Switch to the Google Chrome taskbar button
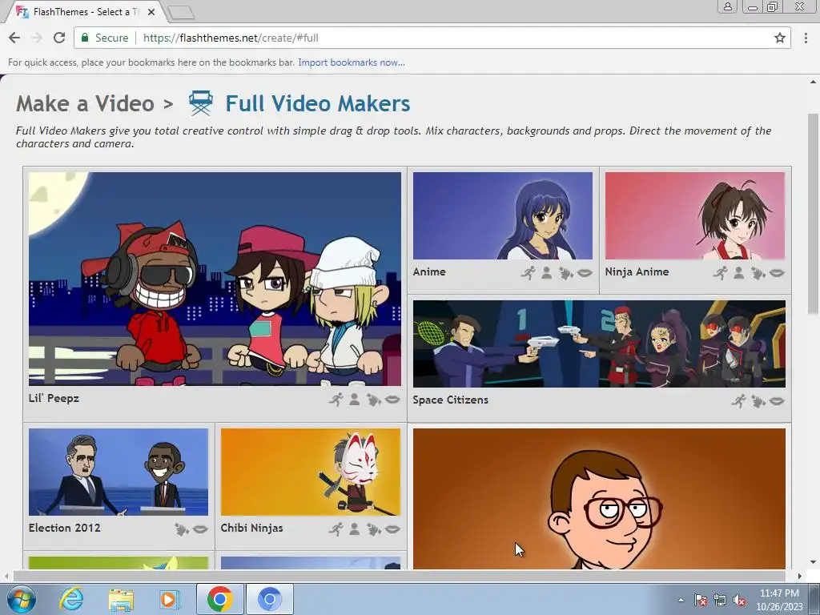 [219, 599]
